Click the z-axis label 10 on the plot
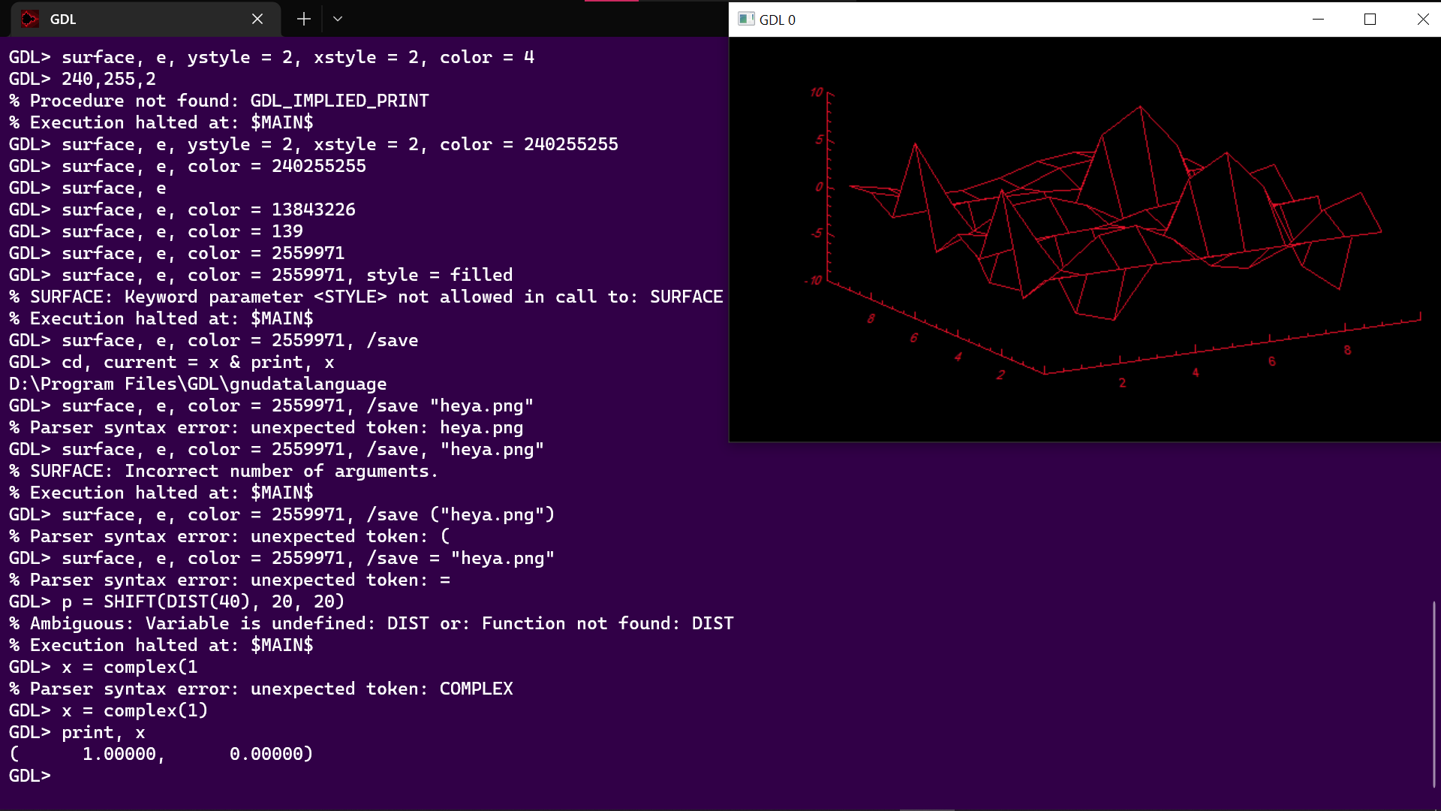This screenshot has height=811, width=1441. (x=817, y=92)
